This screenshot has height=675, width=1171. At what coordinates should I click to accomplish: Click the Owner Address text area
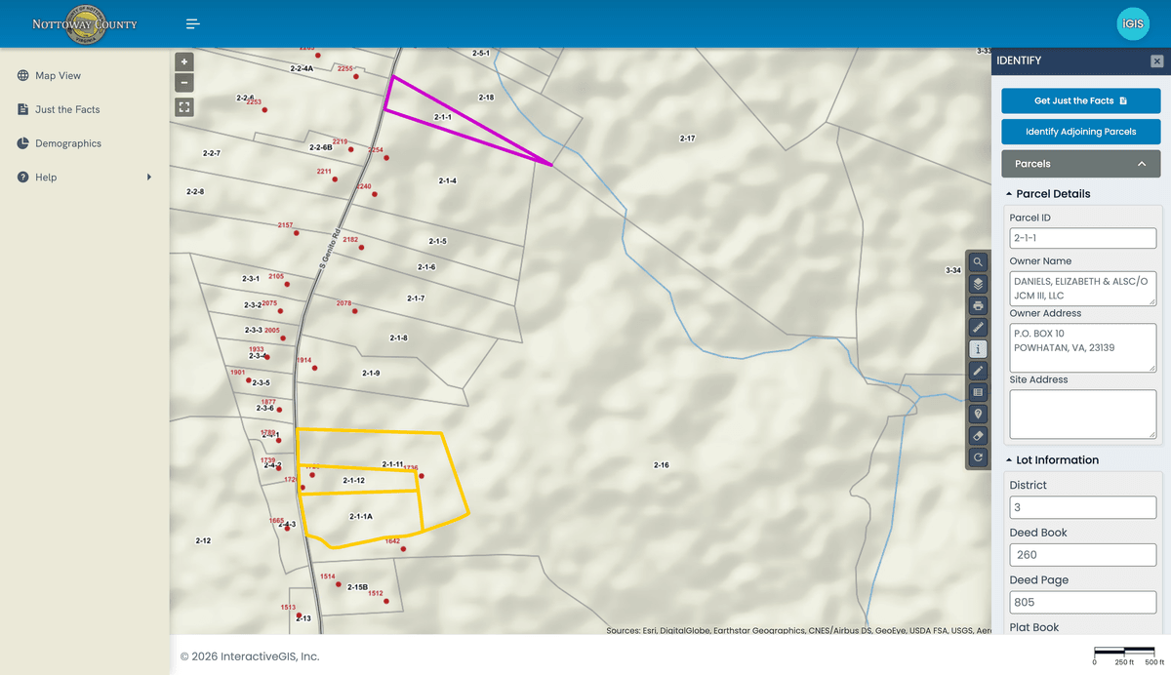point(1082,347)
